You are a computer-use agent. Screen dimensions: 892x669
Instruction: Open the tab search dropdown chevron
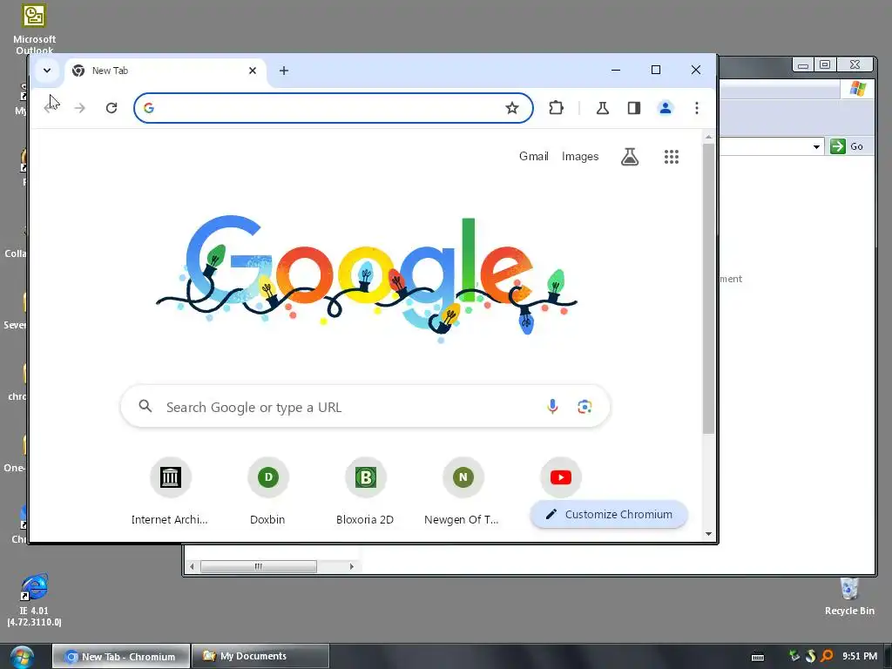[x=47, y=71]
